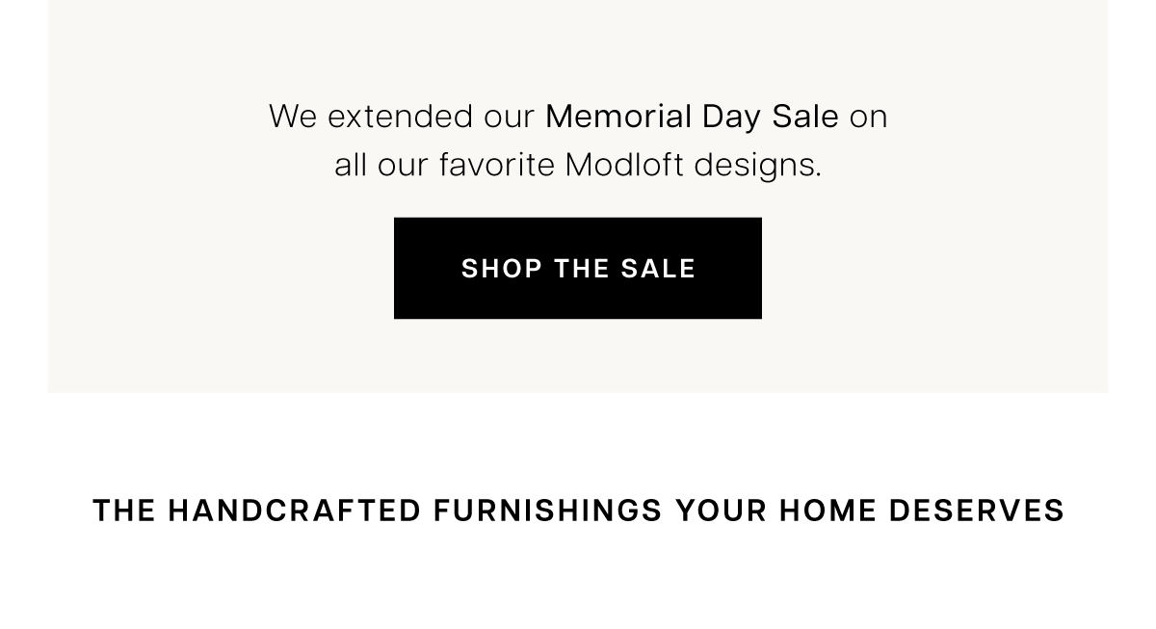Click the word designs in the banner text
This screenshot has width=1156, height=629.
coord(758,168)
